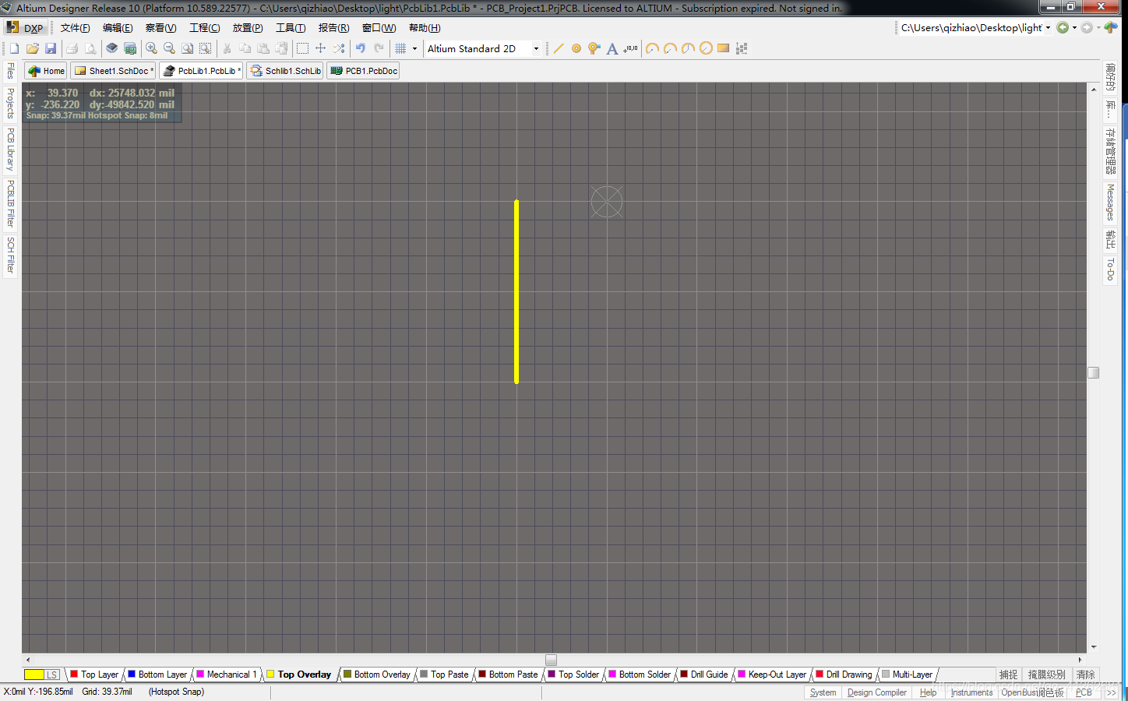Select the Keep-Out Layer tab
Viewport: 1128px width, 701px height.
click(772, 675)
